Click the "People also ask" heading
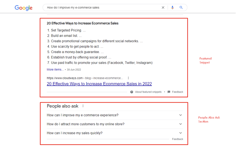 (x=63, y=106)
